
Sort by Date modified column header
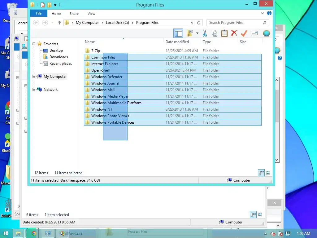coord(177,42)
